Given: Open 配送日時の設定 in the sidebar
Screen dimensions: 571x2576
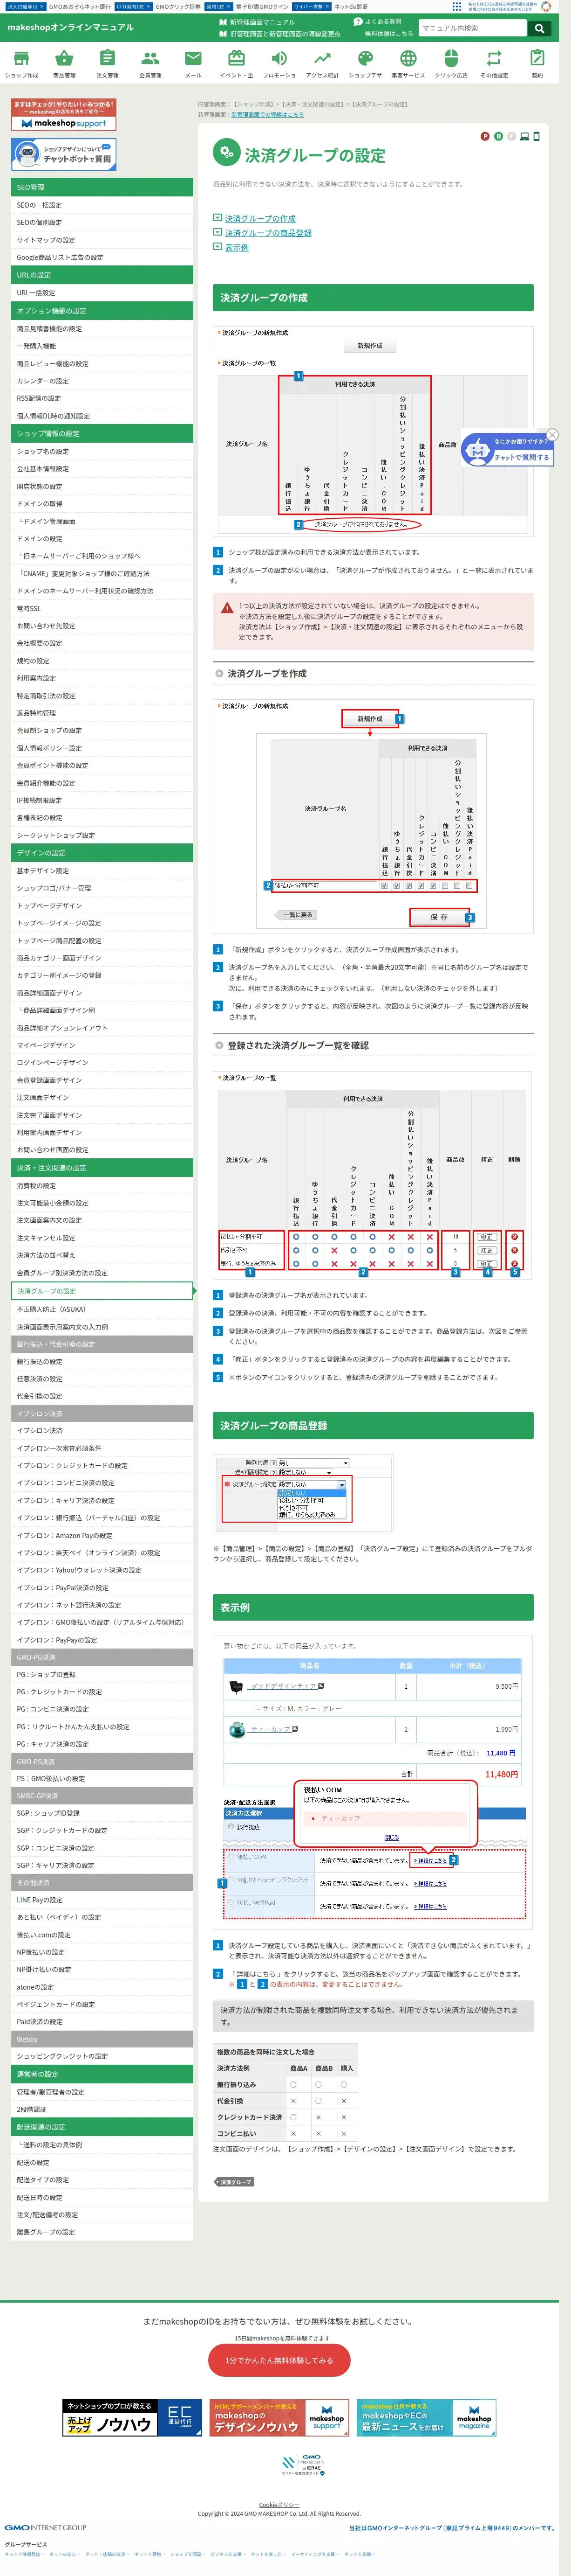Looking at the screenshot, I should tap(102, 2197).
